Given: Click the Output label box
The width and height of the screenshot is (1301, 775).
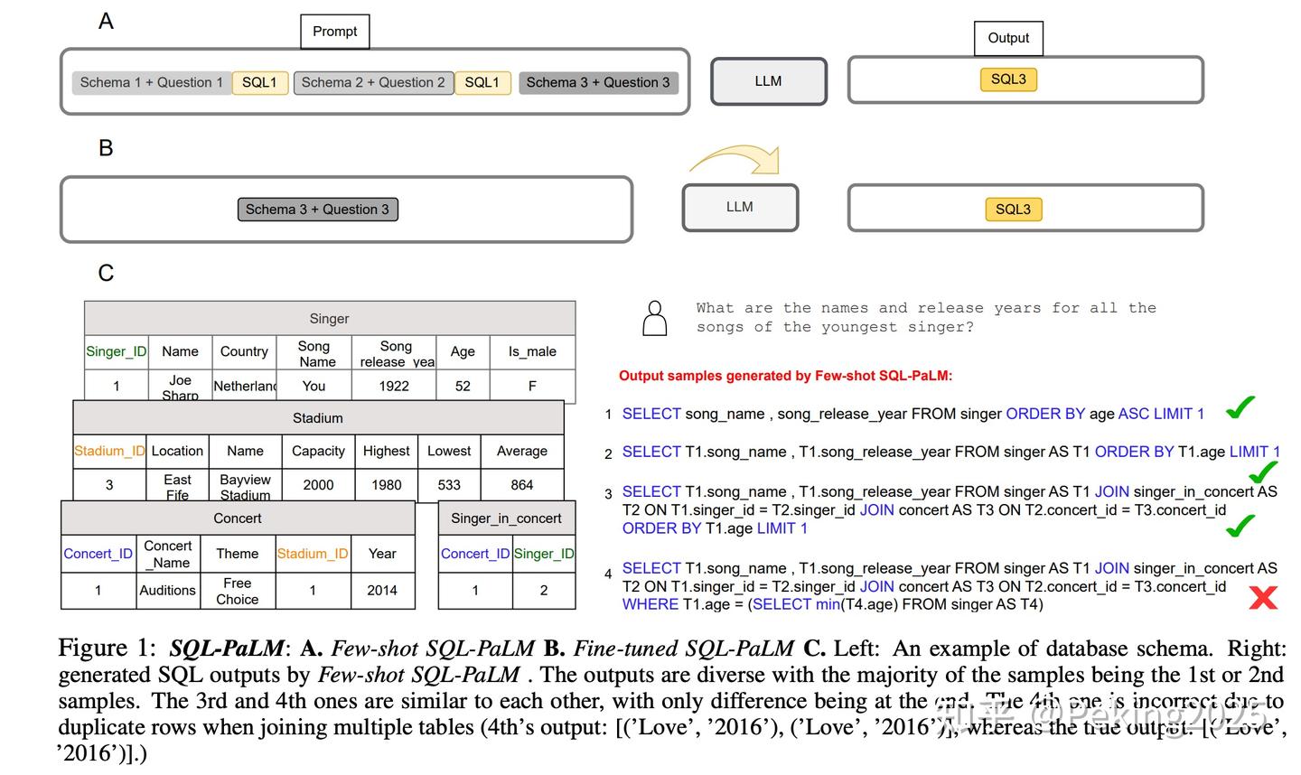Looking at the screenshot, I should tap(1007, 38).
